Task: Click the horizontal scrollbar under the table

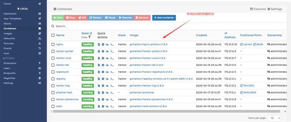Action: 167,111
